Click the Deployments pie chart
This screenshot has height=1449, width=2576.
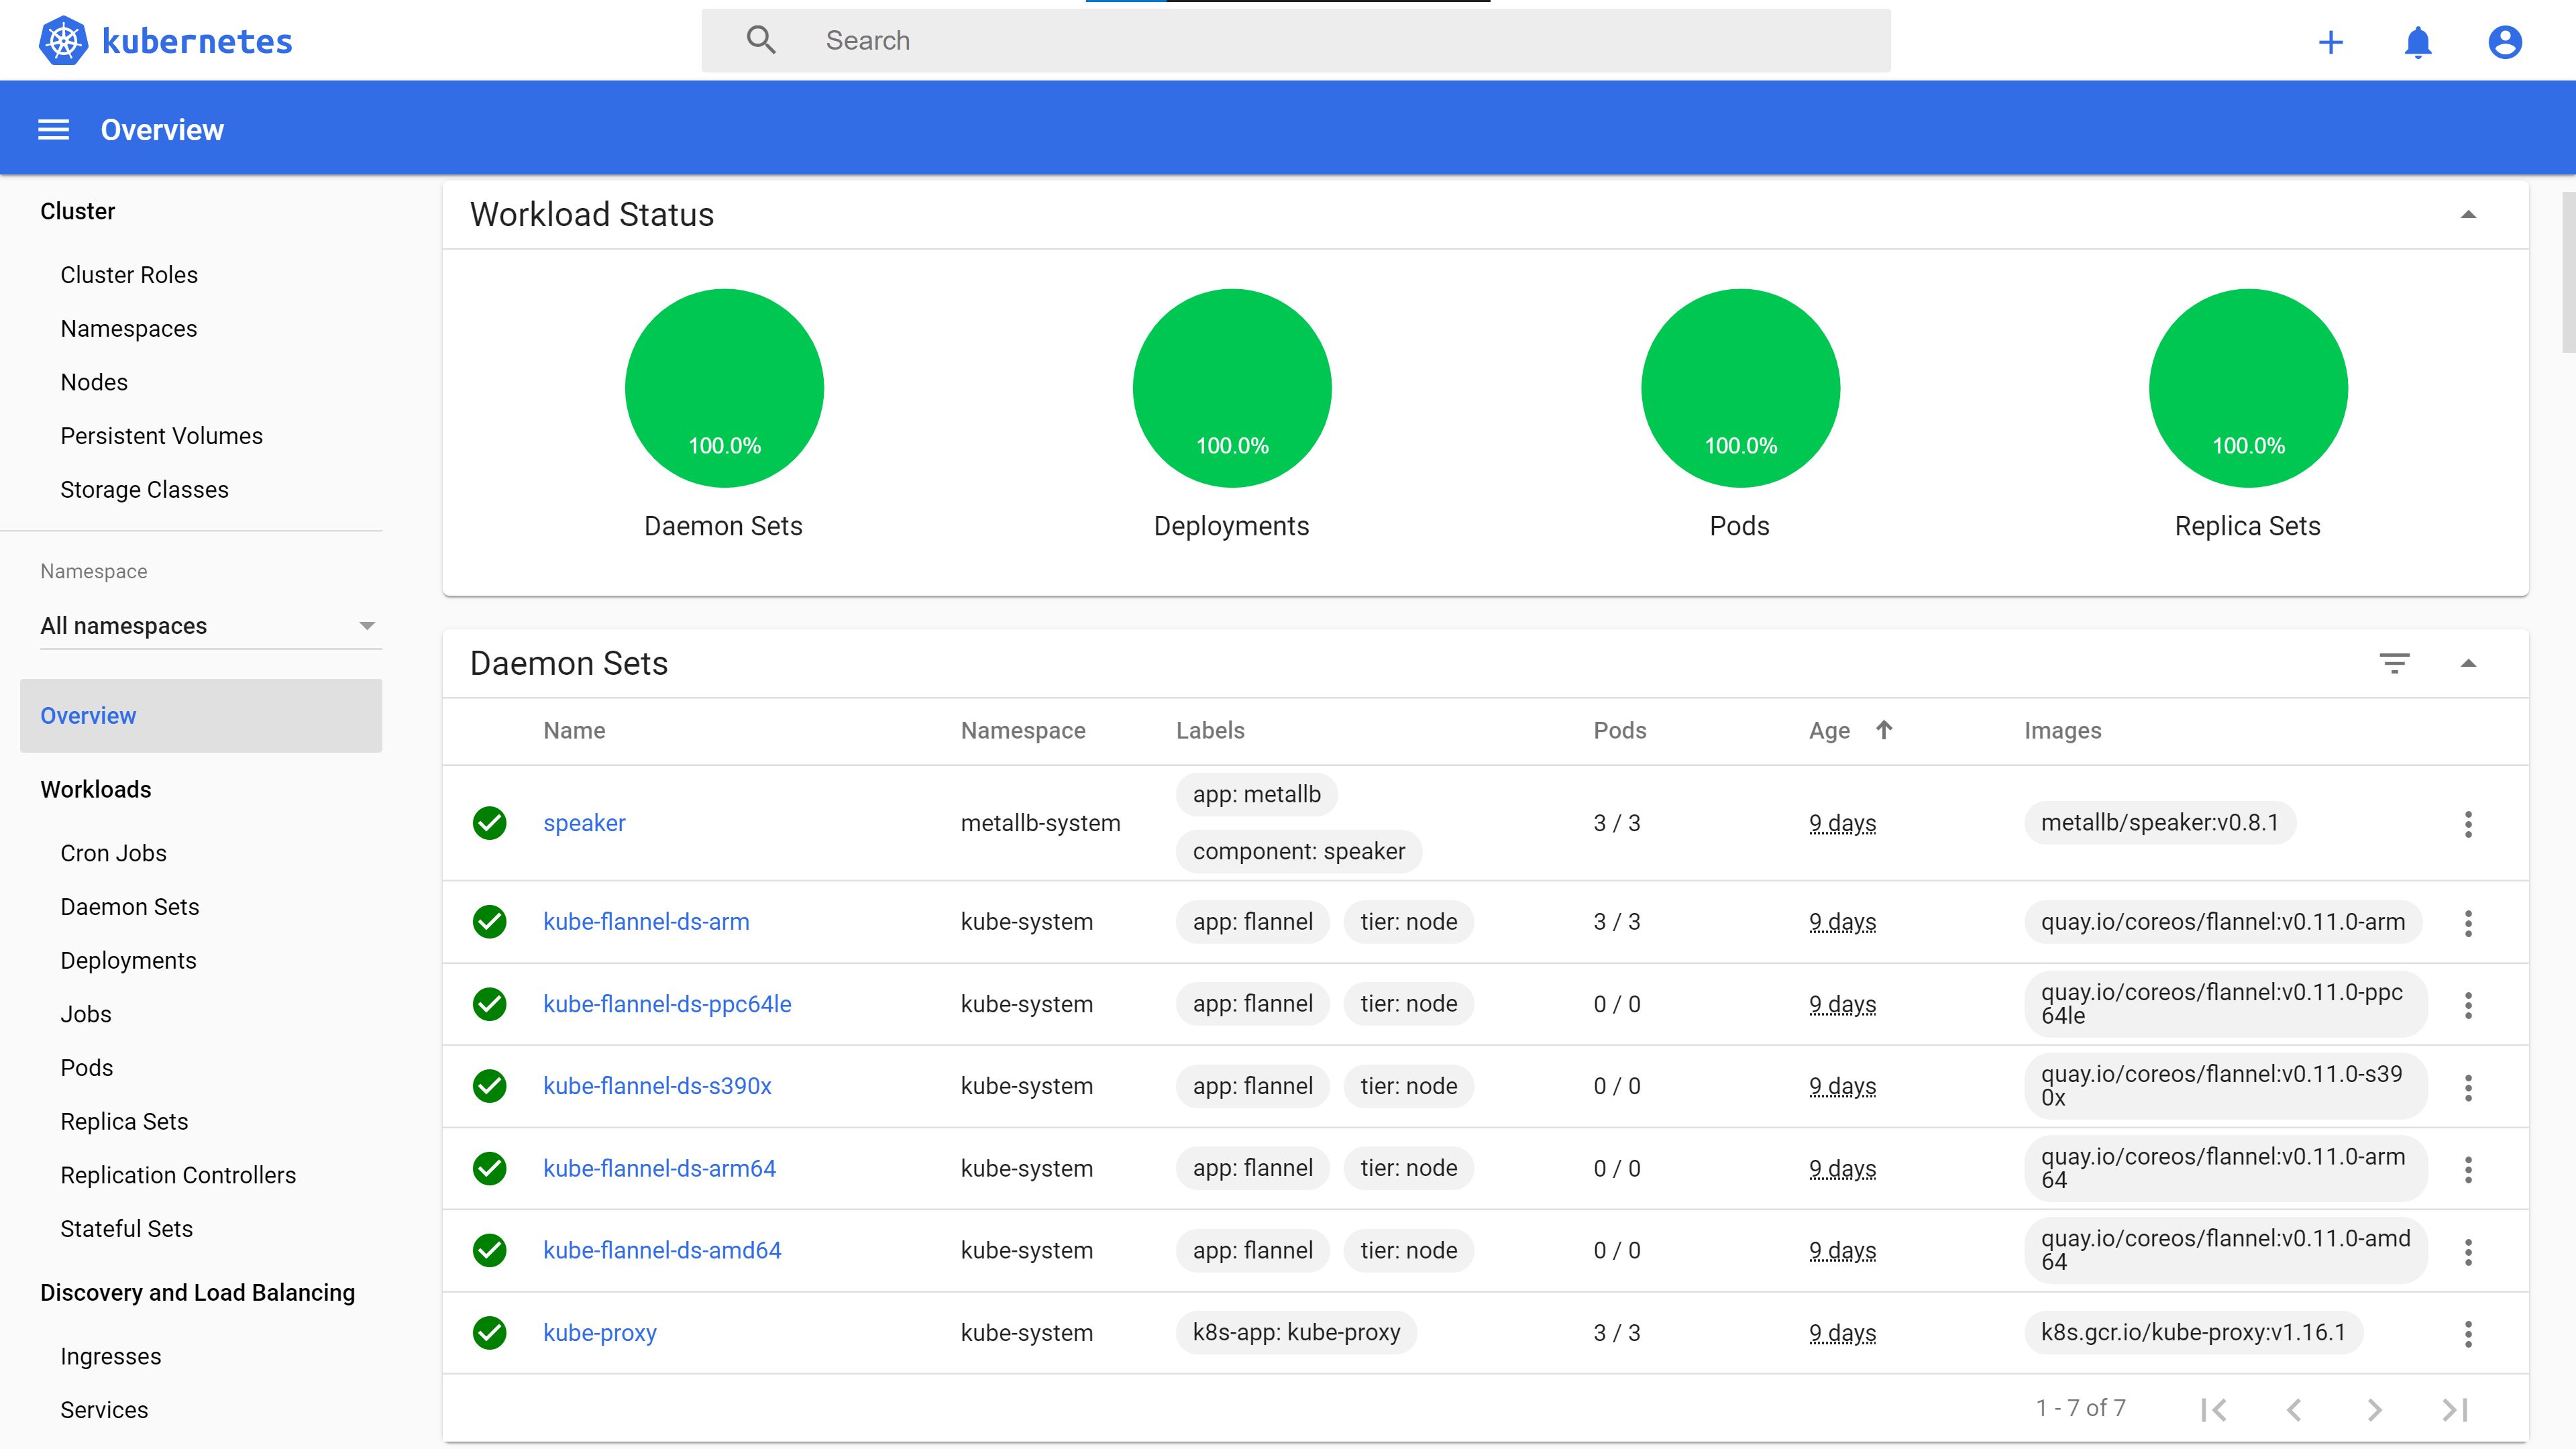click(1232, 388)
